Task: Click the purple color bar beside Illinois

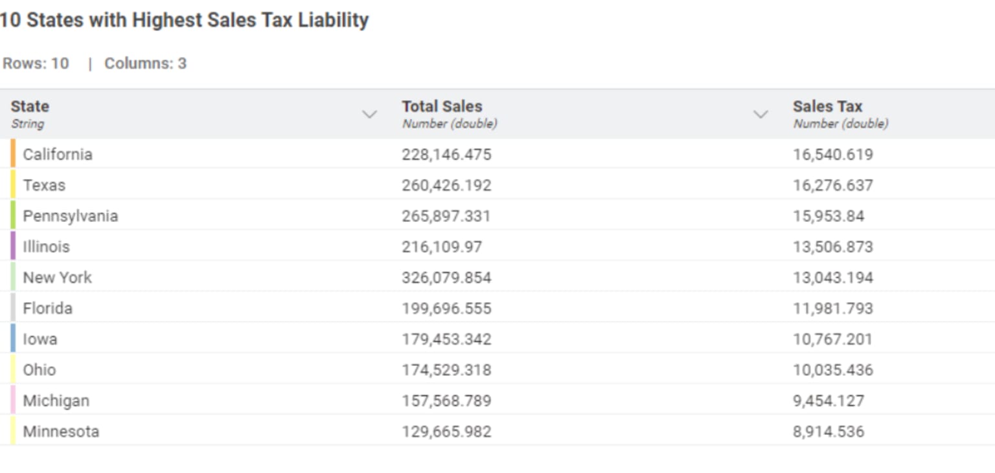Action: (13, 246)
